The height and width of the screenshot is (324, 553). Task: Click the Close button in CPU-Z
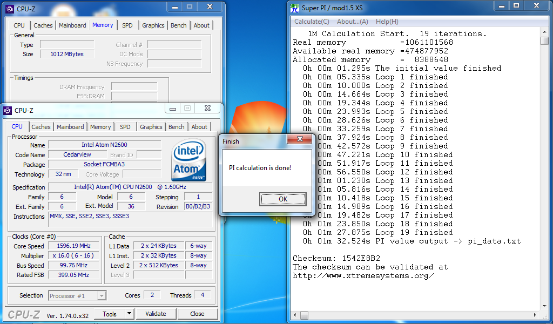pyautogui.click(x=197, y=314)
